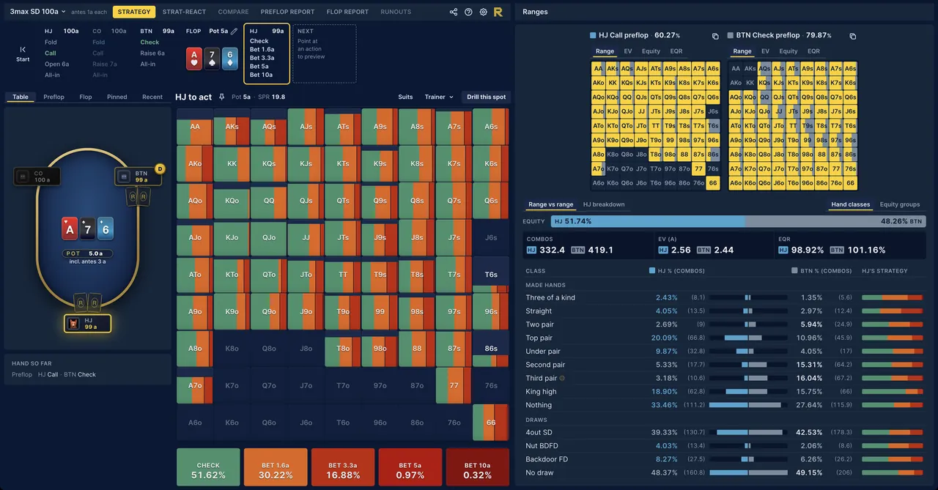Screen dimensions: 938x490
Task: Click the NEXT action preview box
Action: [325, 53]
